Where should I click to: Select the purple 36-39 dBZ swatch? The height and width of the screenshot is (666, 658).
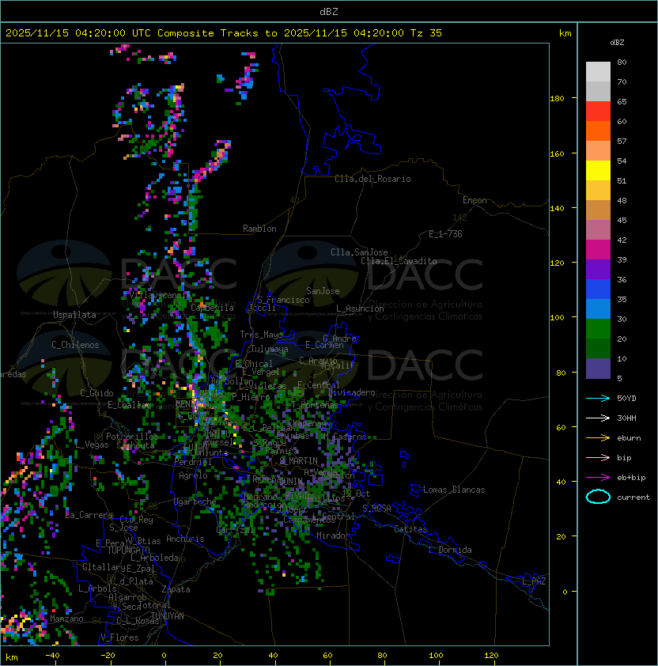point(598,269)
